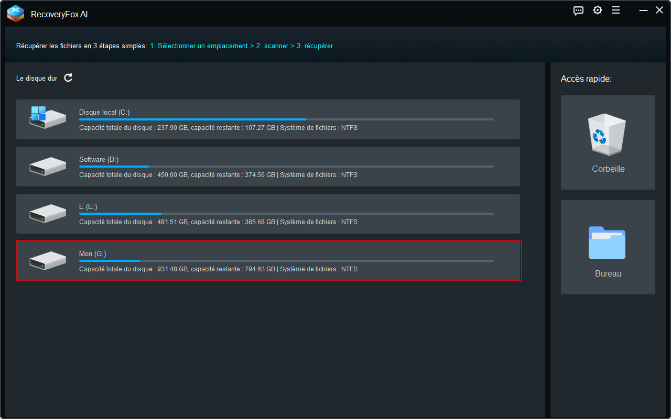Click the C: drive usage bar
This screenshot has height=419, width=671.
click(286, 119)
